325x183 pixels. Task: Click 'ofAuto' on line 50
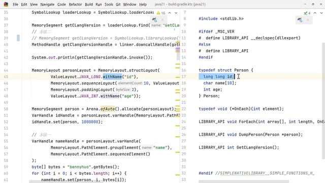[108, 109]
